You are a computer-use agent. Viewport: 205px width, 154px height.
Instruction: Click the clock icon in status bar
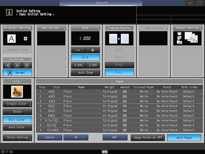click(x=2, y=152)
